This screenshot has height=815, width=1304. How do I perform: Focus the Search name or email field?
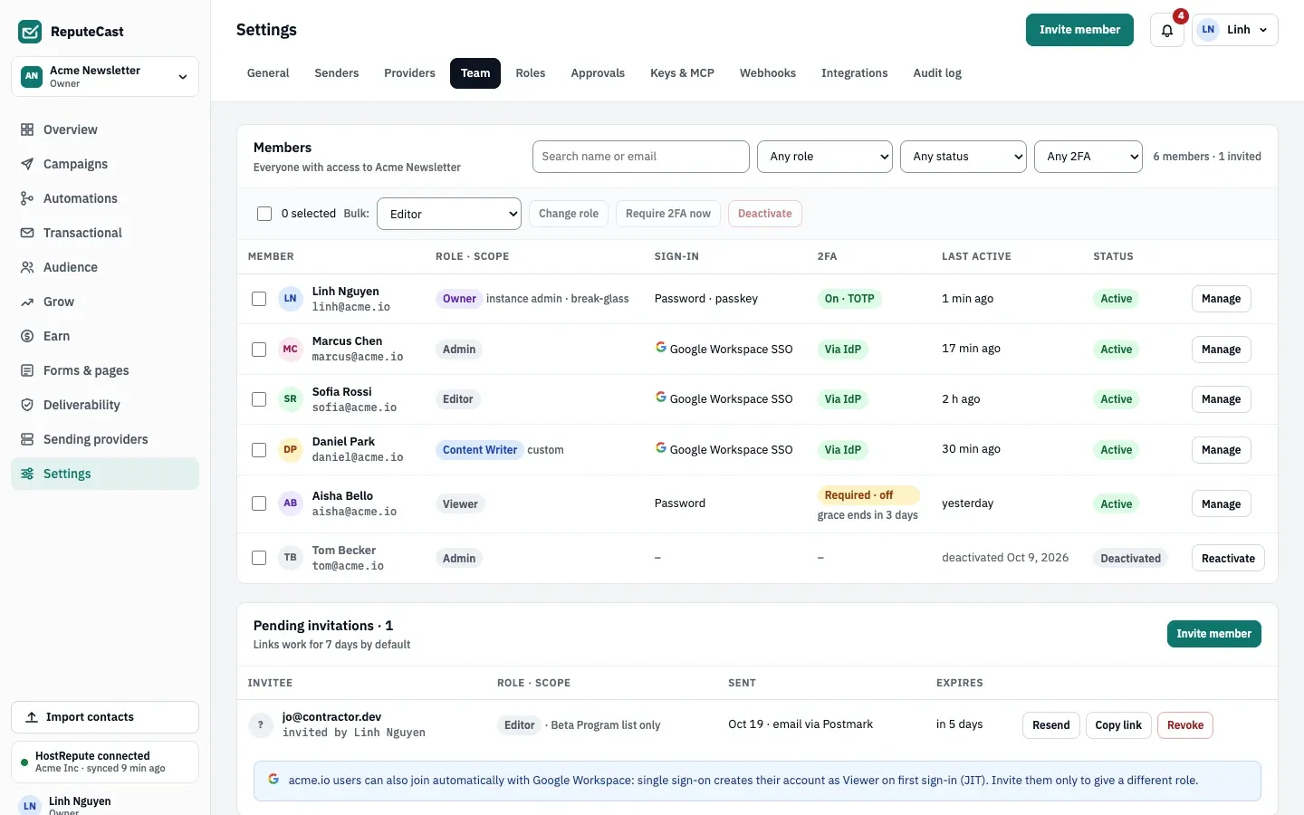click(x=641, y=157)
